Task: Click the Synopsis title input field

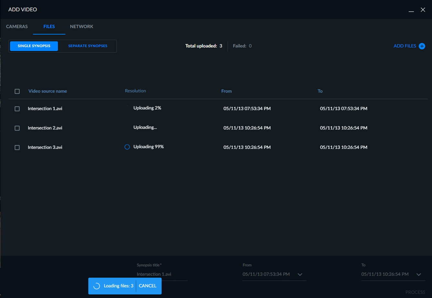Action: [162, 274]
